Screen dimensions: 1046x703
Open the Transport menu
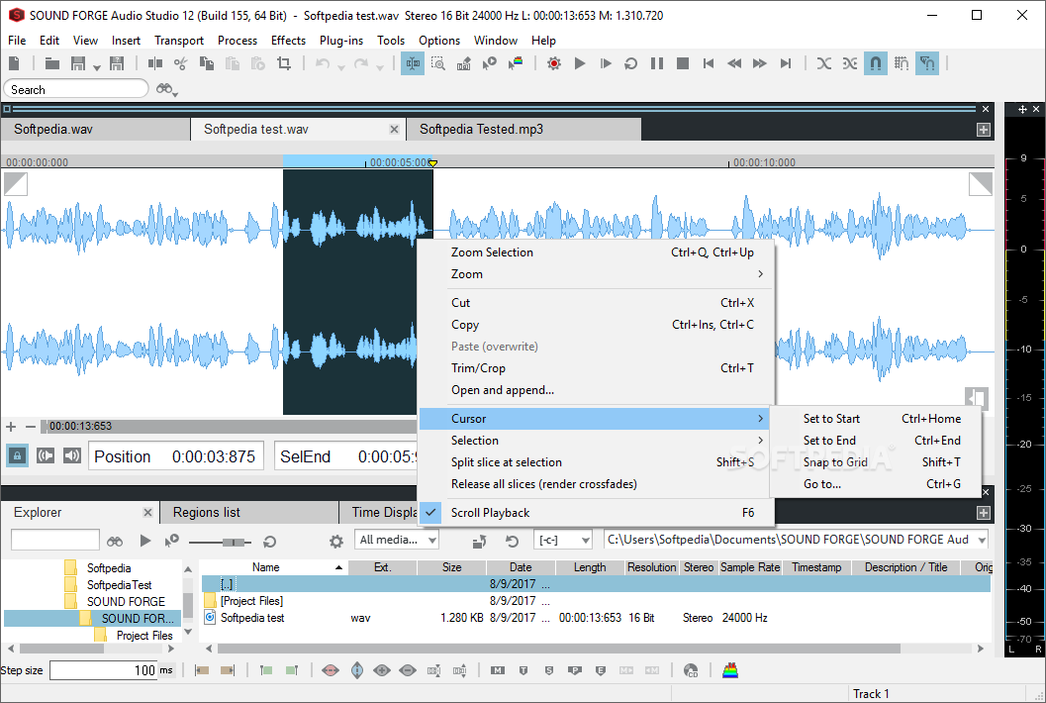tap(179, 40)
